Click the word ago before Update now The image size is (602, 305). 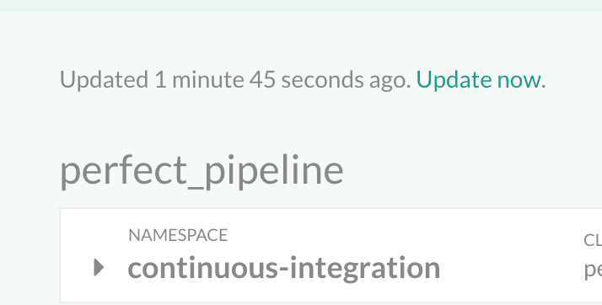[388, 82]
